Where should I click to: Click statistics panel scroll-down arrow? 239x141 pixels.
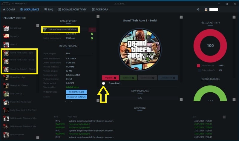tap(234, 100)
